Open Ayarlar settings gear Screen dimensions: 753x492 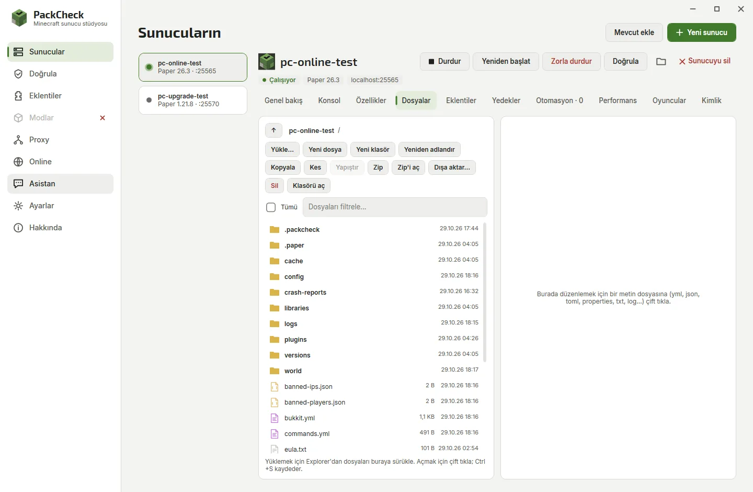[x=18, y=206]
